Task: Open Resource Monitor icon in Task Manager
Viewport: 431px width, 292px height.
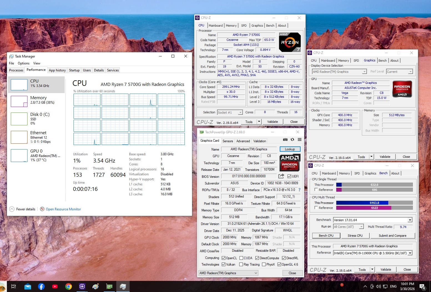Action: [42, 209]
